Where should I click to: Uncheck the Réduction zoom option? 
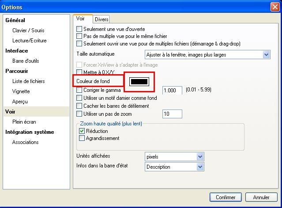tap(82, 131)
